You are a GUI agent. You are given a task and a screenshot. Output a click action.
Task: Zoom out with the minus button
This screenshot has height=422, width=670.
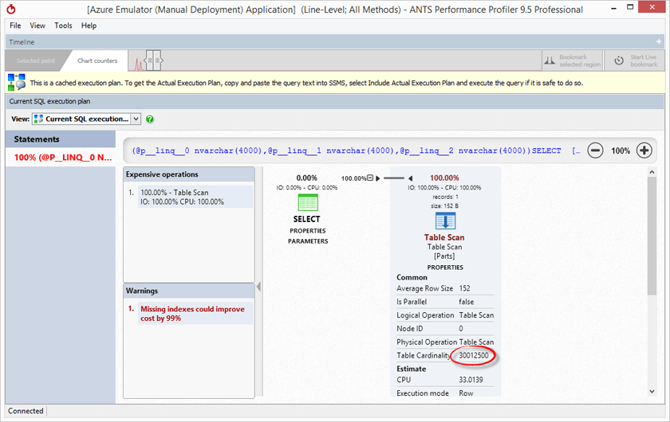tap(595, 150)
